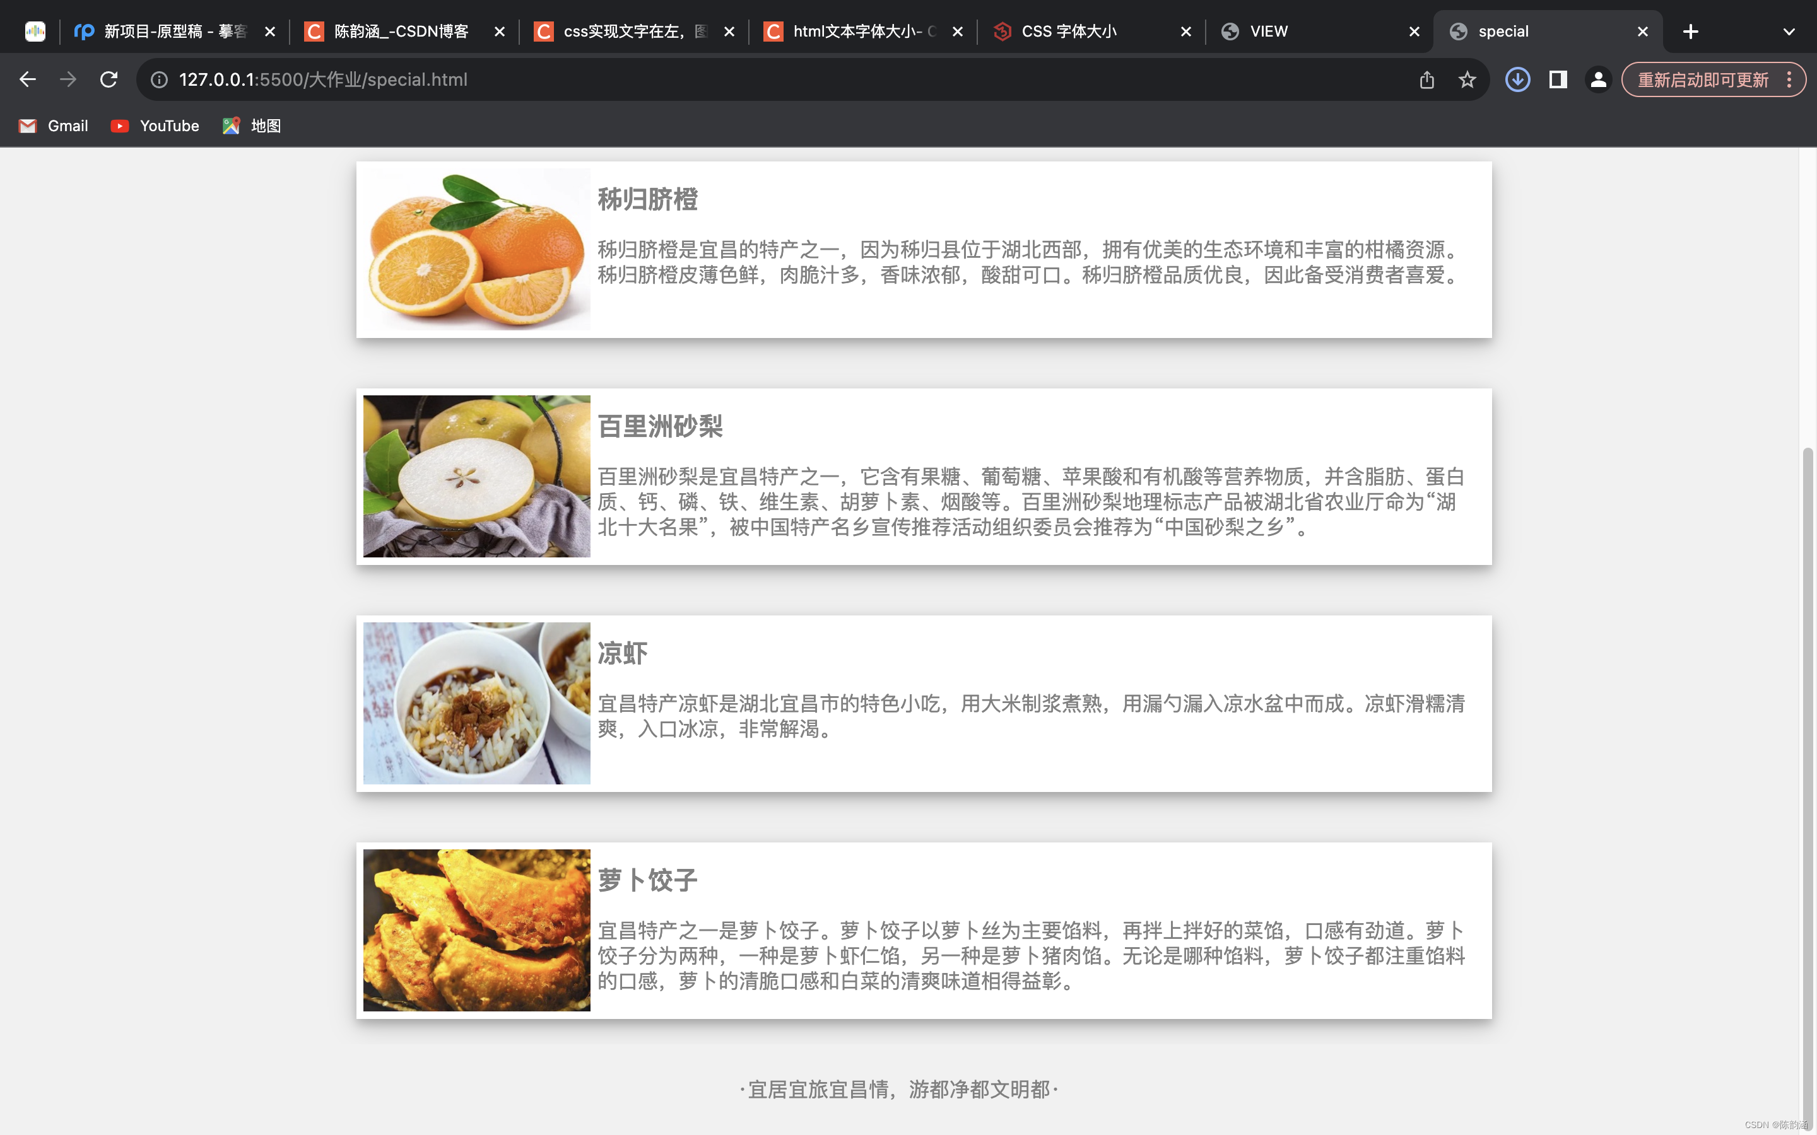
Task: Open the three-dot menu beside the update button
Action: click(1790, 79)
